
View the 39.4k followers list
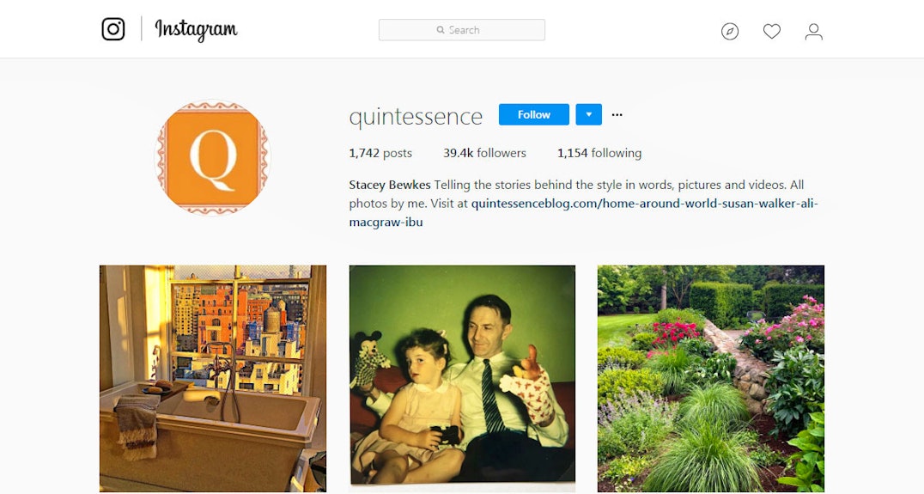tap(484, 153)
